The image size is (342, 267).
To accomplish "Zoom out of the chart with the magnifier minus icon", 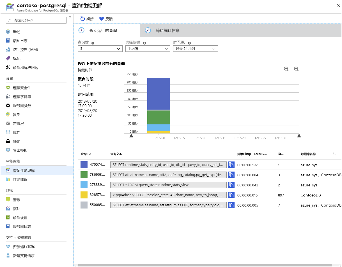I will (x=296, y=69).
